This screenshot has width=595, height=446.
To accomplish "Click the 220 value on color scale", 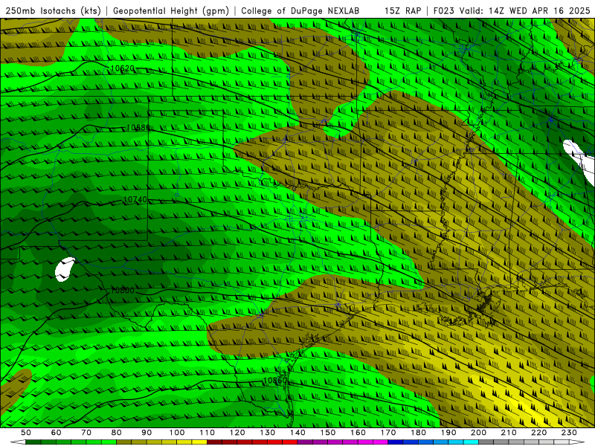I will pos(539,433).
